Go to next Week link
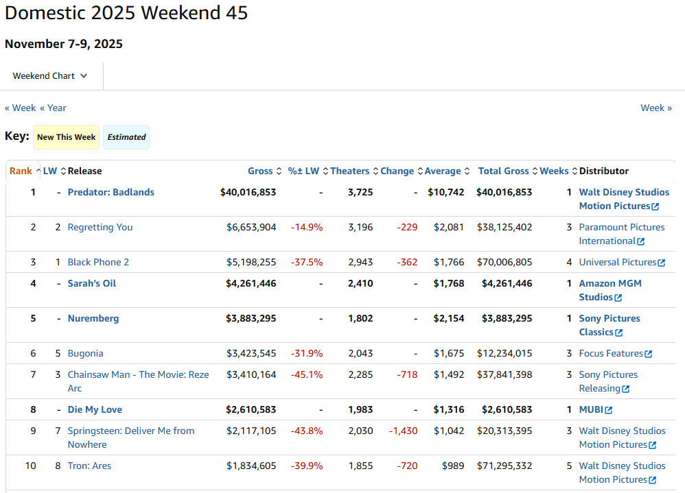Viewport: 685px width, 493px height. point(655,108)
